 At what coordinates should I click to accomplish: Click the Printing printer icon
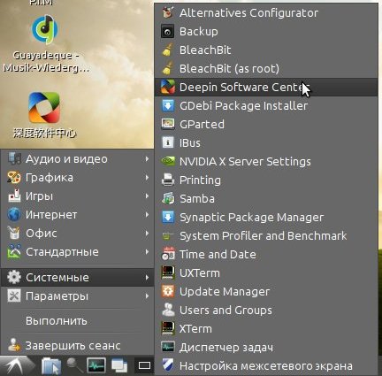tap(168, 180)
